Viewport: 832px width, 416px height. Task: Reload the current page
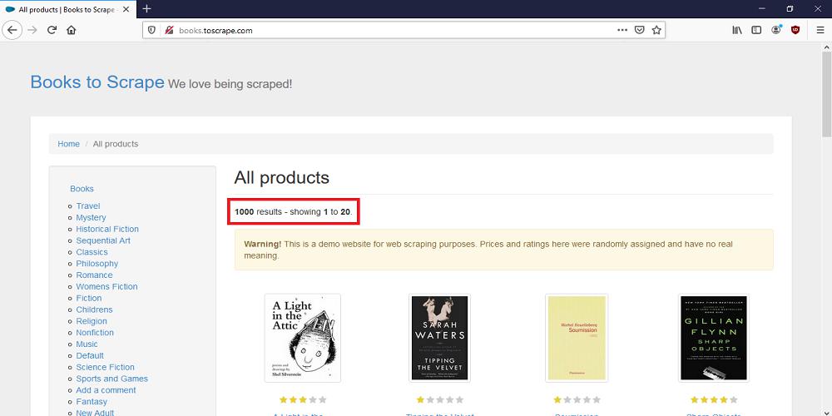click(52, 30)
